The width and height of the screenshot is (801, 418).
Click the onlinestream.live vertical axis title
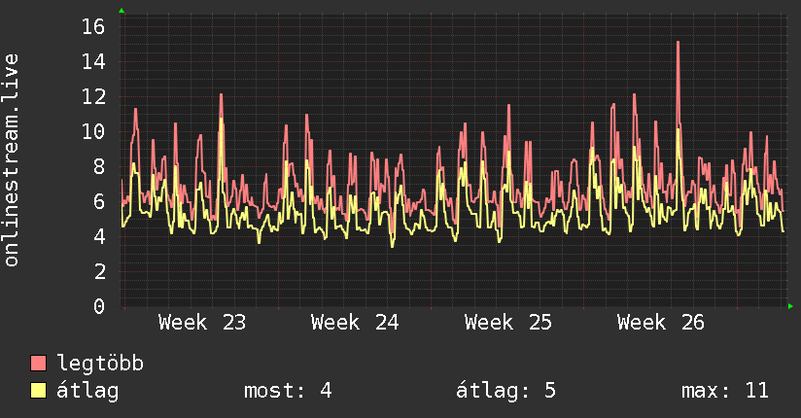coord(11,160)
